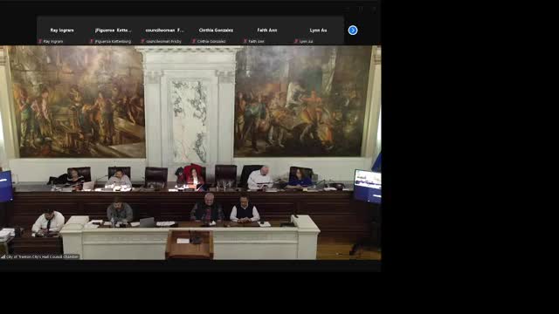559x314 pixels.
Task: Click the small 'Lynn Au' name label
Action: [307, 42]
